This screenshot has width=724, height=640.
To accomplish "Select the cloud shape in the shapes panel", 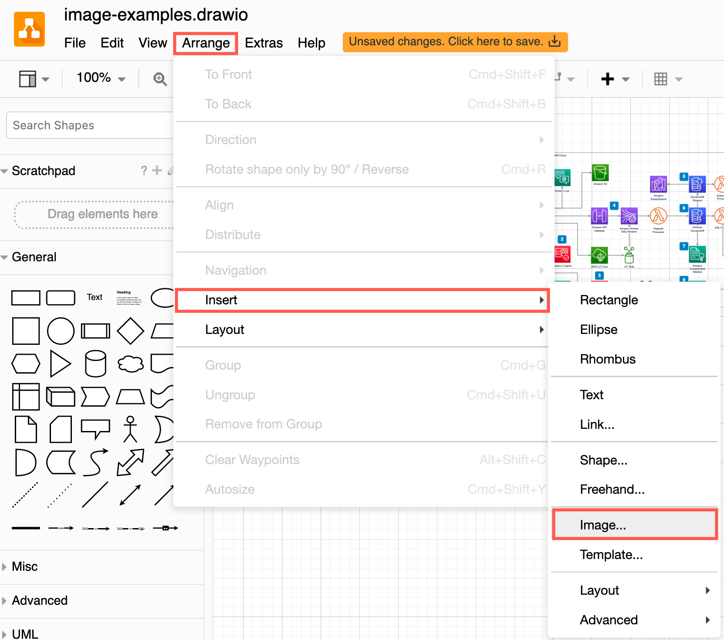I will pos(130,364).
